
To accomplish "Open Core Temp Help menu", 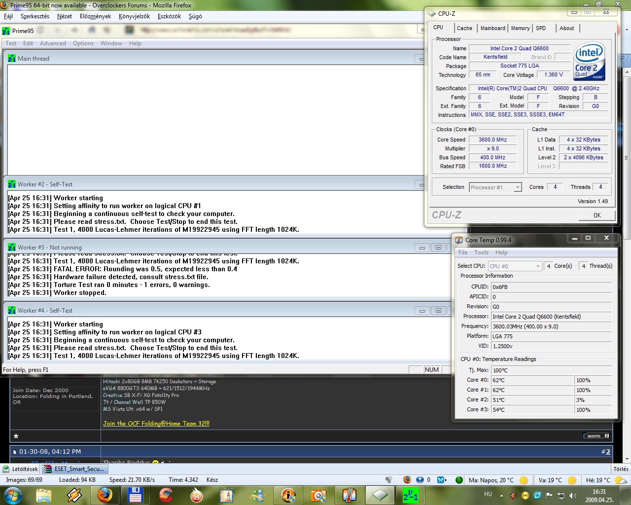I will click(x=501, y=252).
